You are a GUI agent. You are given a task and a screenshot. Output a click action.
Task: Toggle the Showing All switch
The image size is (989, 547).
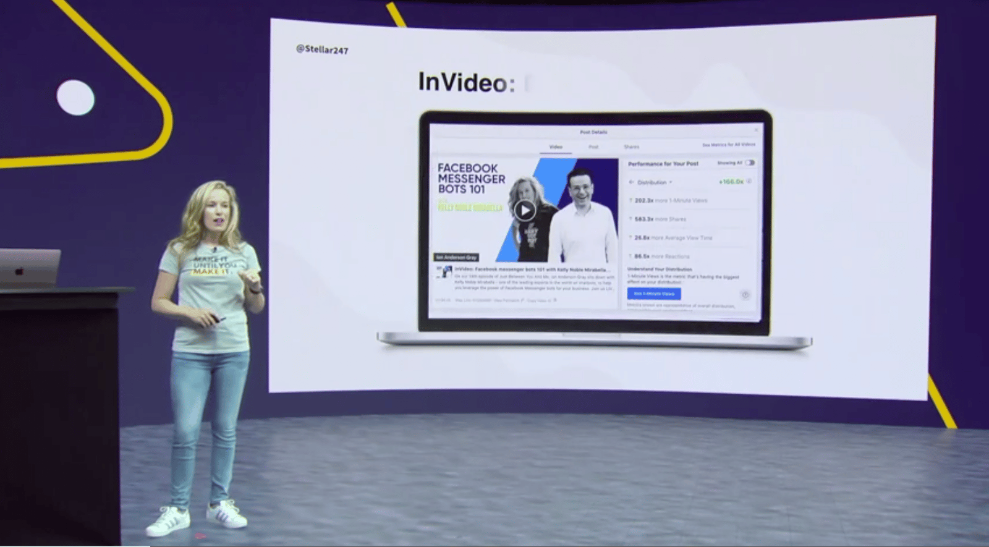click(750, 163)
